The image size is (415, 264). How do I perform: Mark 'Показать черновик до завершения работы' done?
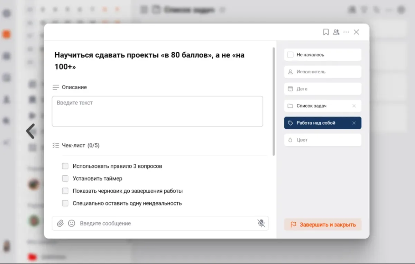pyautogui.click(x=65, y=191)
